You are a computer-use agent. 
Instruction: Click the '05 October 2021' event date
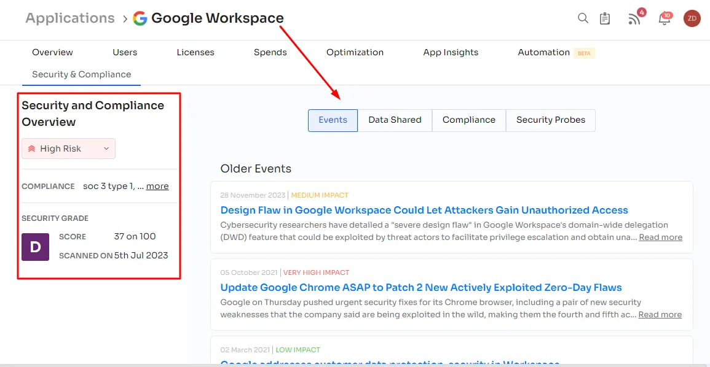click(x=249, y=272)
